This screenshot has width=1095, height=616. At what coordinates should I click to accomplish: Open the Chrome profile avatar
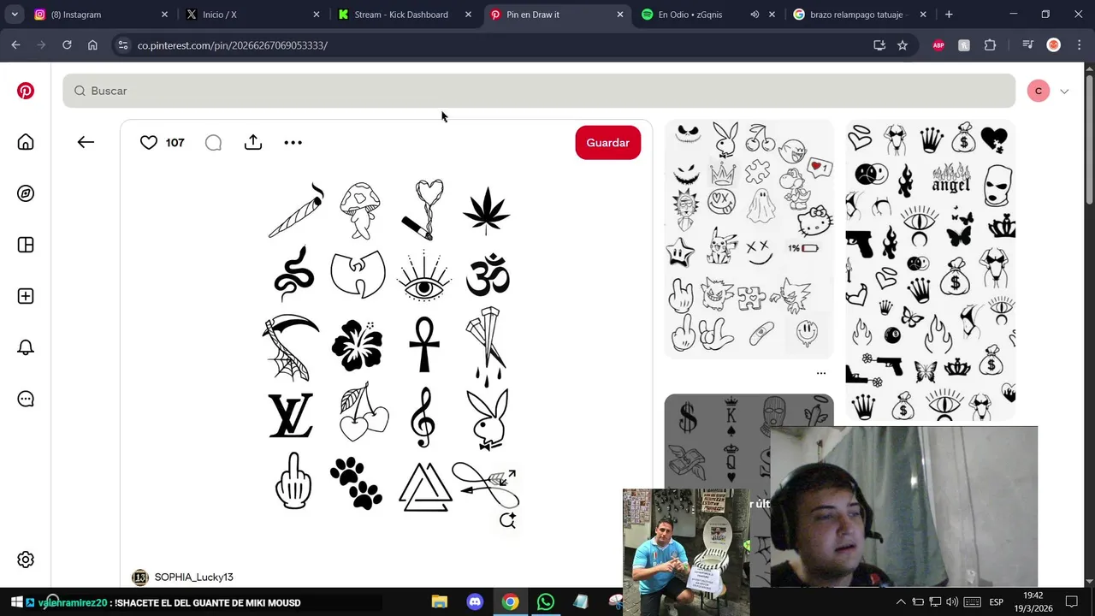point(1054,45)
